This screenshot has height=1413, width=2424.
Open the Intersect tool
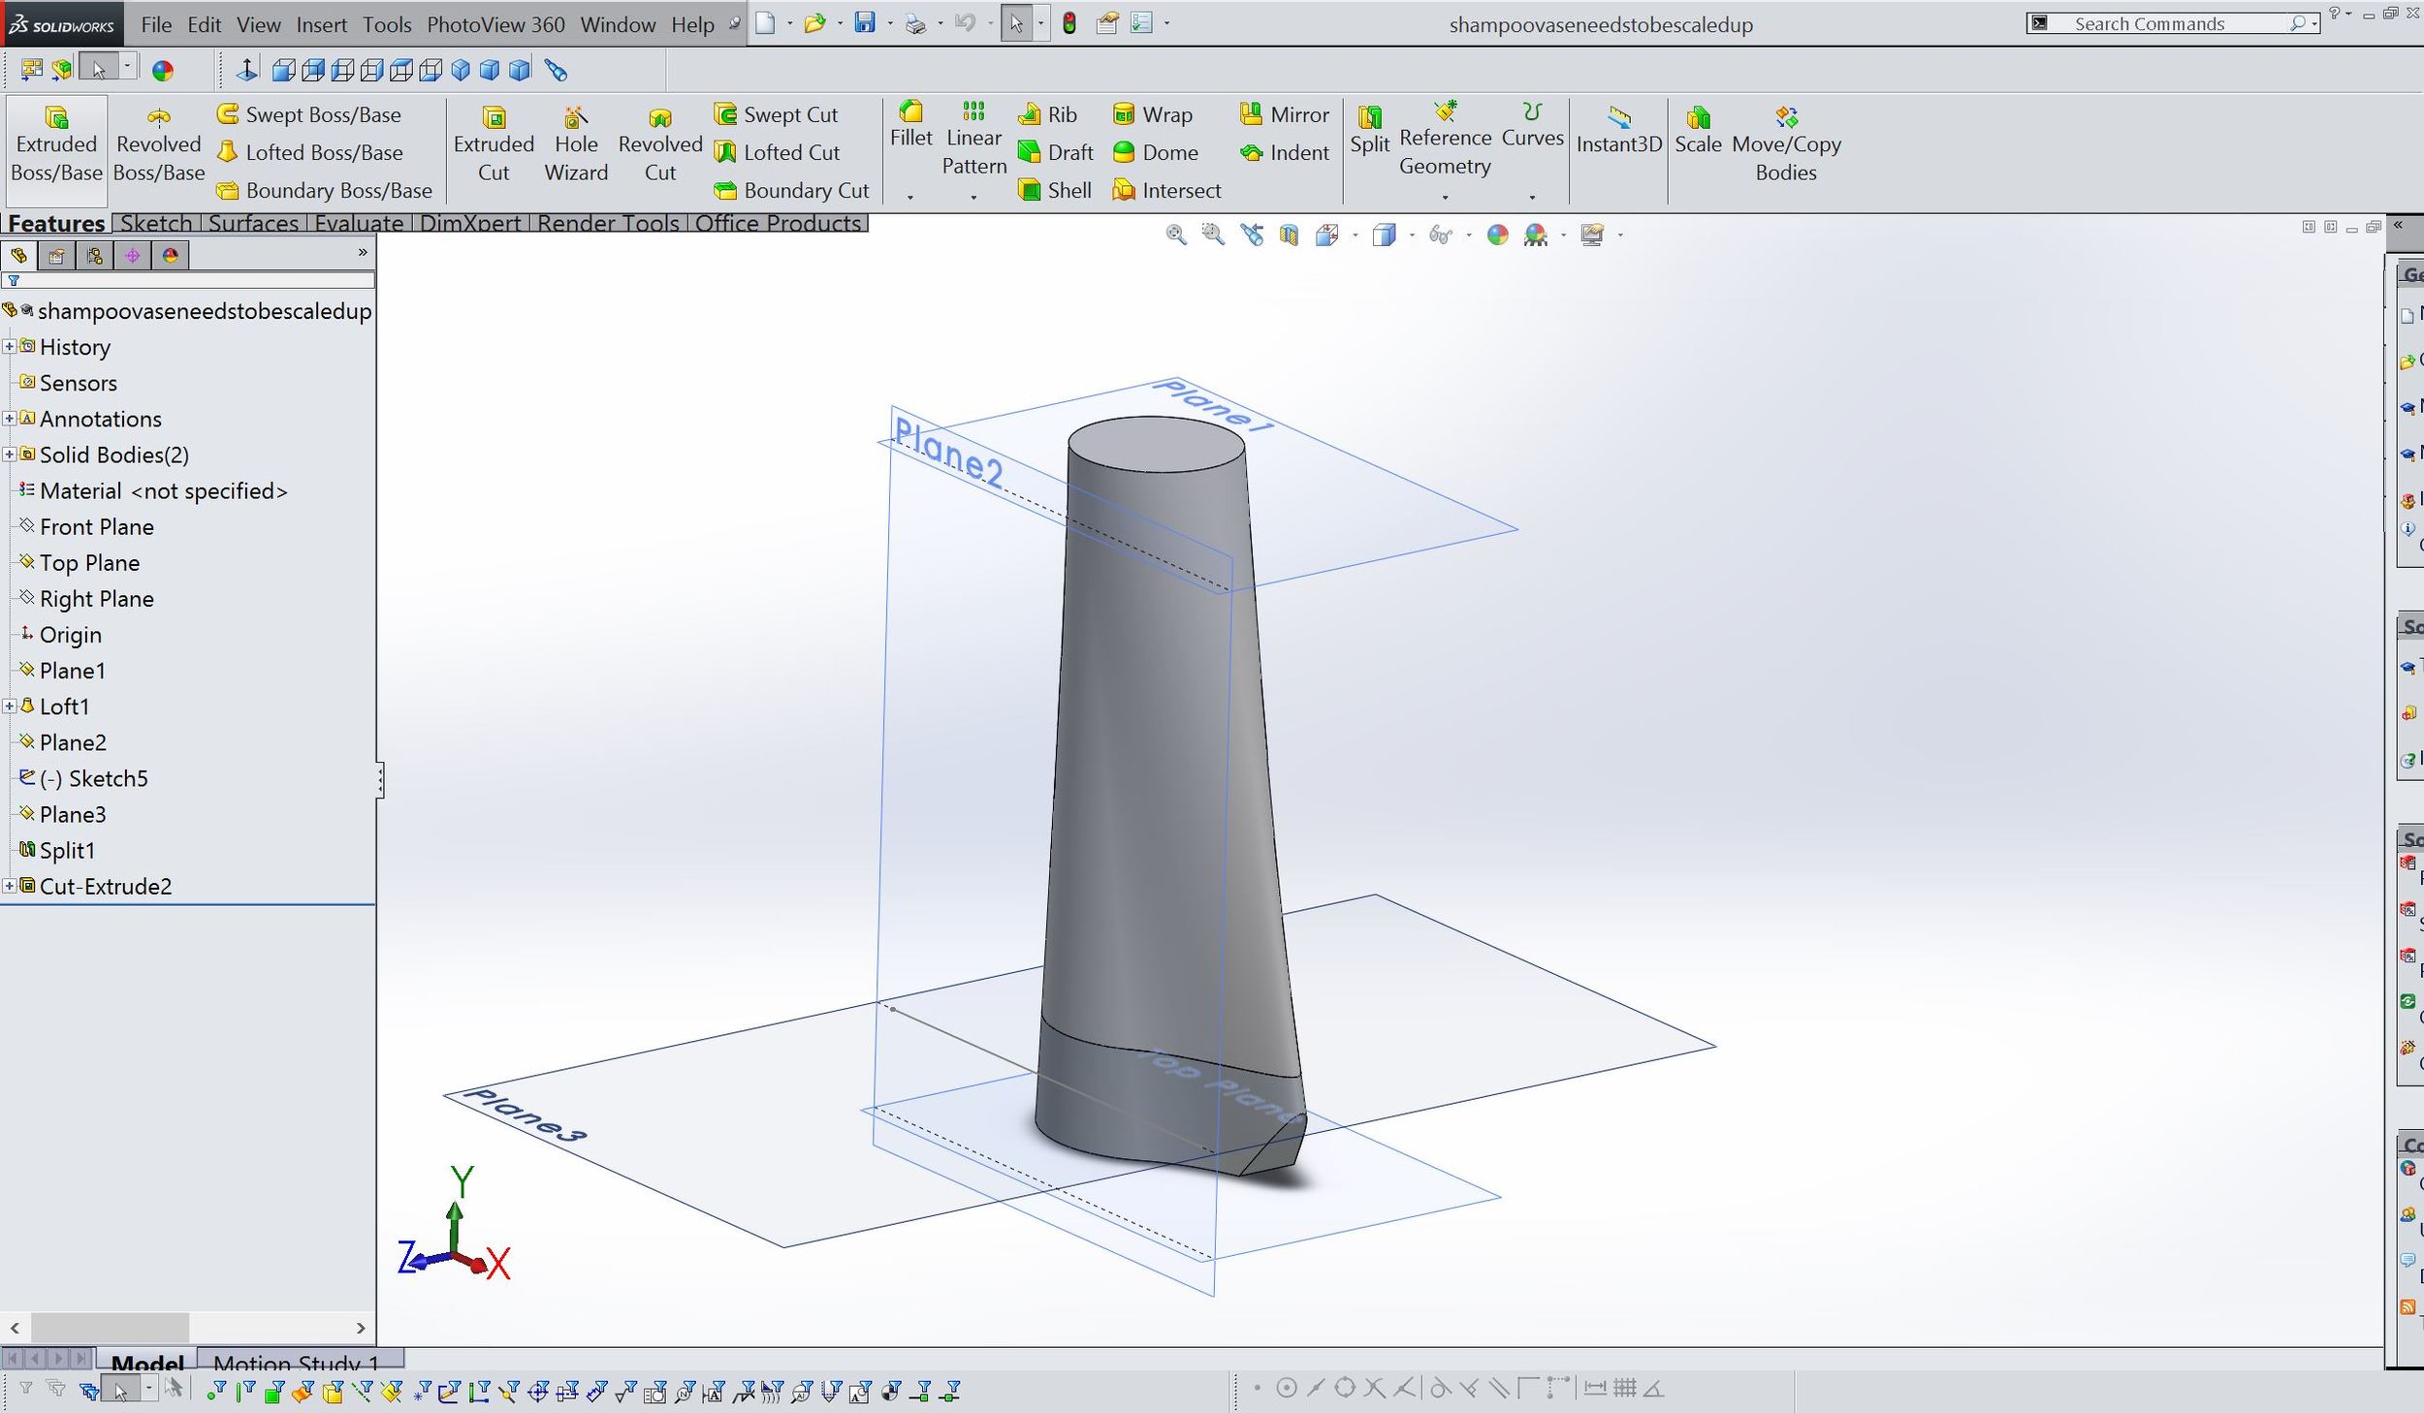(x=1167, y=190)
